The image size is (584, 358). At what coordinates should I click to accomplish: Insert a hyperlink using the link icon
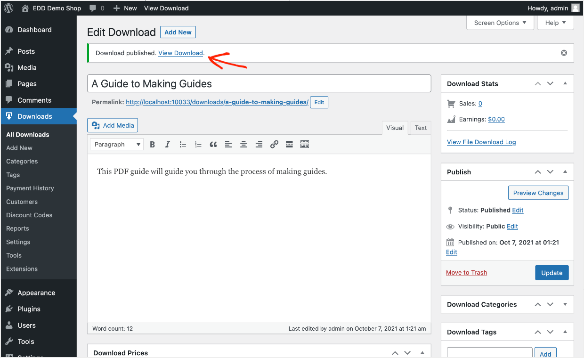(x=274, y=144)
